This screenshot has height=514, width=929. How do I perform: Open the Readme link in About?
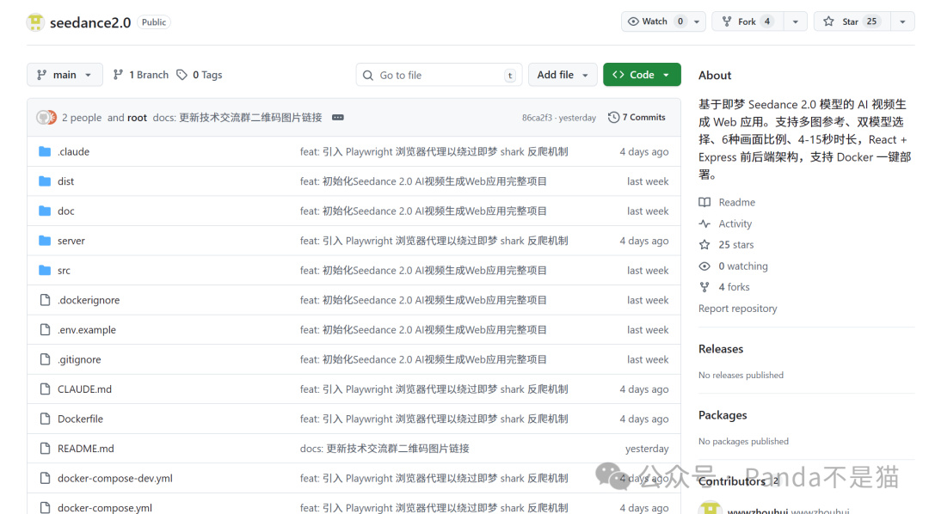(x=737, y=202)
